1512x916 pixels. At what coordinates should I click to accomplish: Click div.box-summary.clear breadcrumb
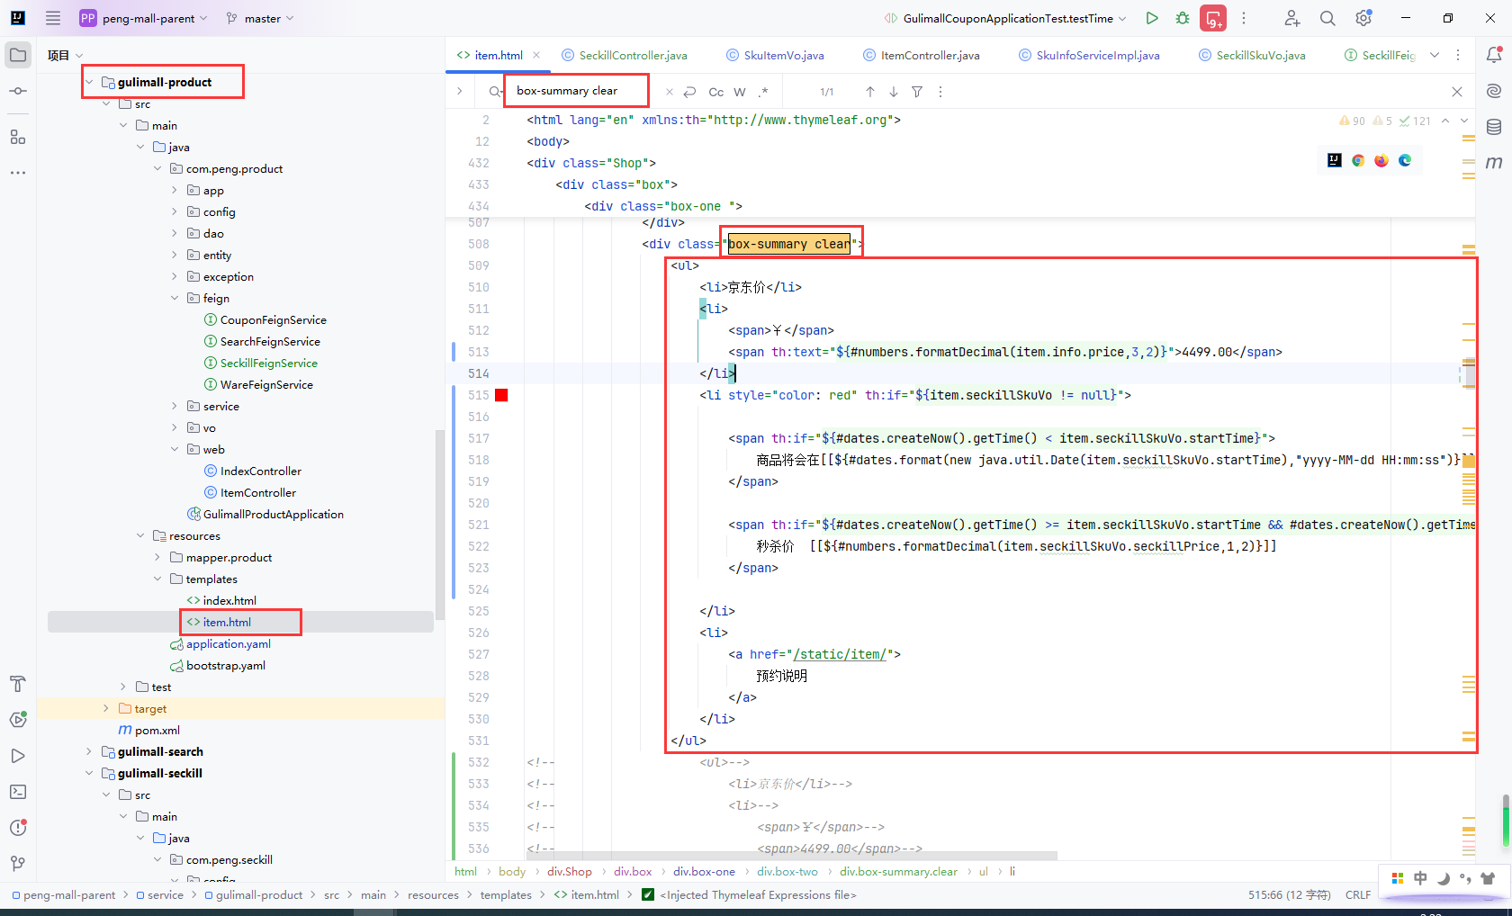(898, 871)
